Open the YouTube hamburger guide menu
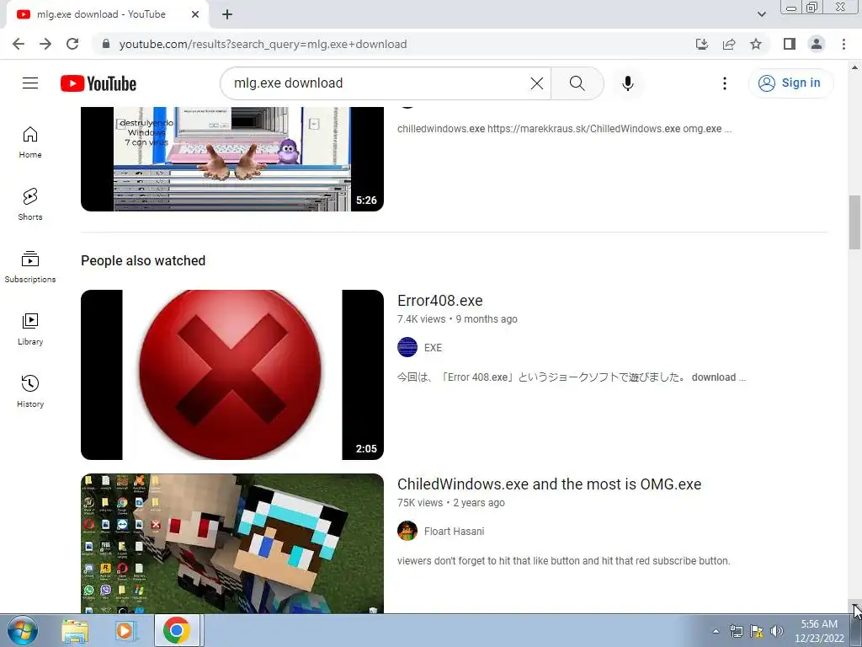This screenshot has height=647, width=862. pos(30,83)
